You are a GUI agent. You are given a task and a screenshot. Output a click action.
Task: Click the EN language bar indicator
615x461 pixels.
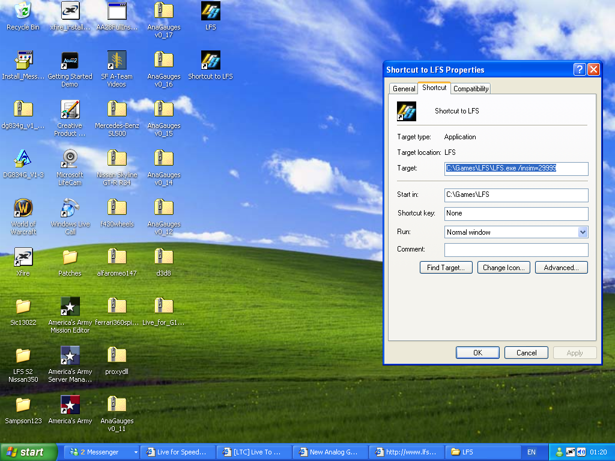click(532, 452)
